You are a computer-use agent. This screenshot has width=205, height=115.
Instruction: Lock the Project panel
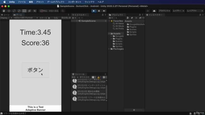[140, 15]
